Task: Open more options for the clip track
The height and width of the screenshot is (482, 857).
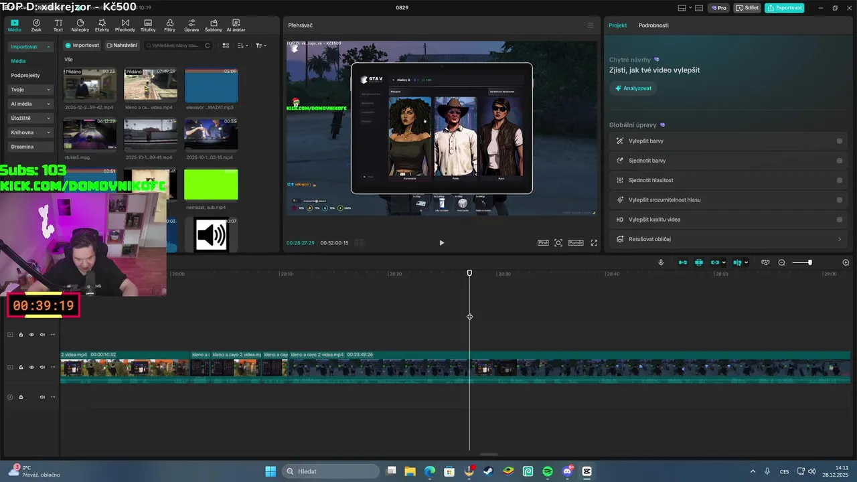Action: coord(53,367)
